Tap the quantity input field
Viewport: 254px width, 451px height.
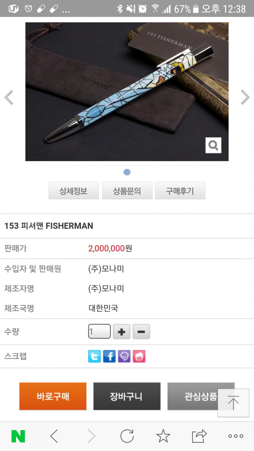(99, 332)
